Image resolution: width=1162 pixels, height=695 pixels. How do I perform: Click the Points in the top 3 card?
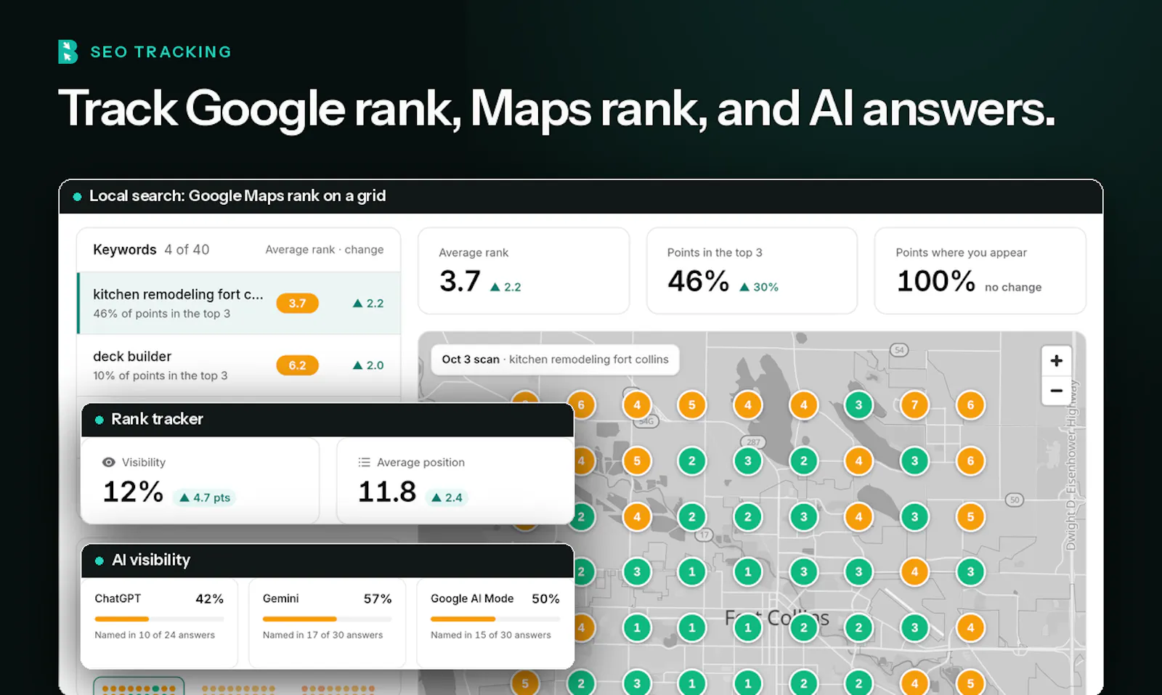(x=752, y=271)
